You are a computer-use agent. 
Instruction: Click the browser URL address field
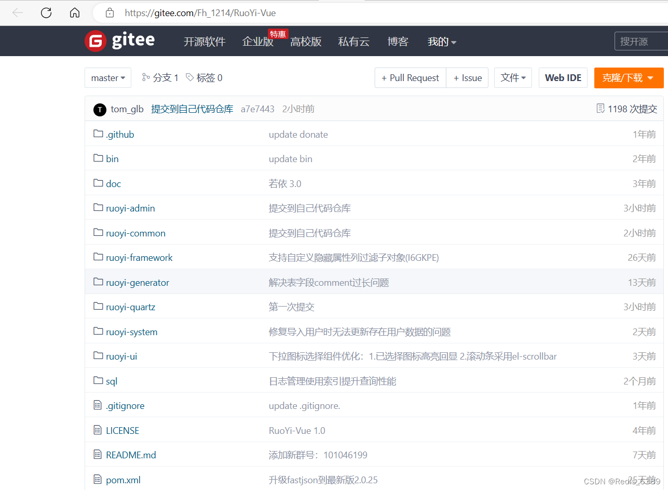click(x=200, y=13)
